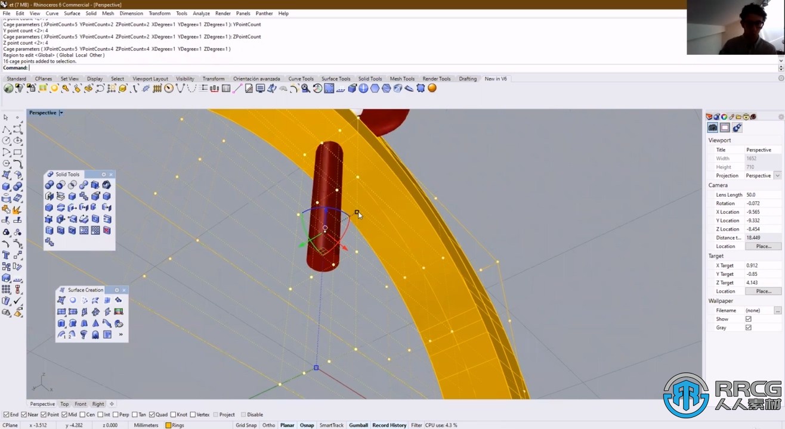Open the Panther menu
Image resolution: width=785 pixels, height=429 pixels.
(264, 13)
